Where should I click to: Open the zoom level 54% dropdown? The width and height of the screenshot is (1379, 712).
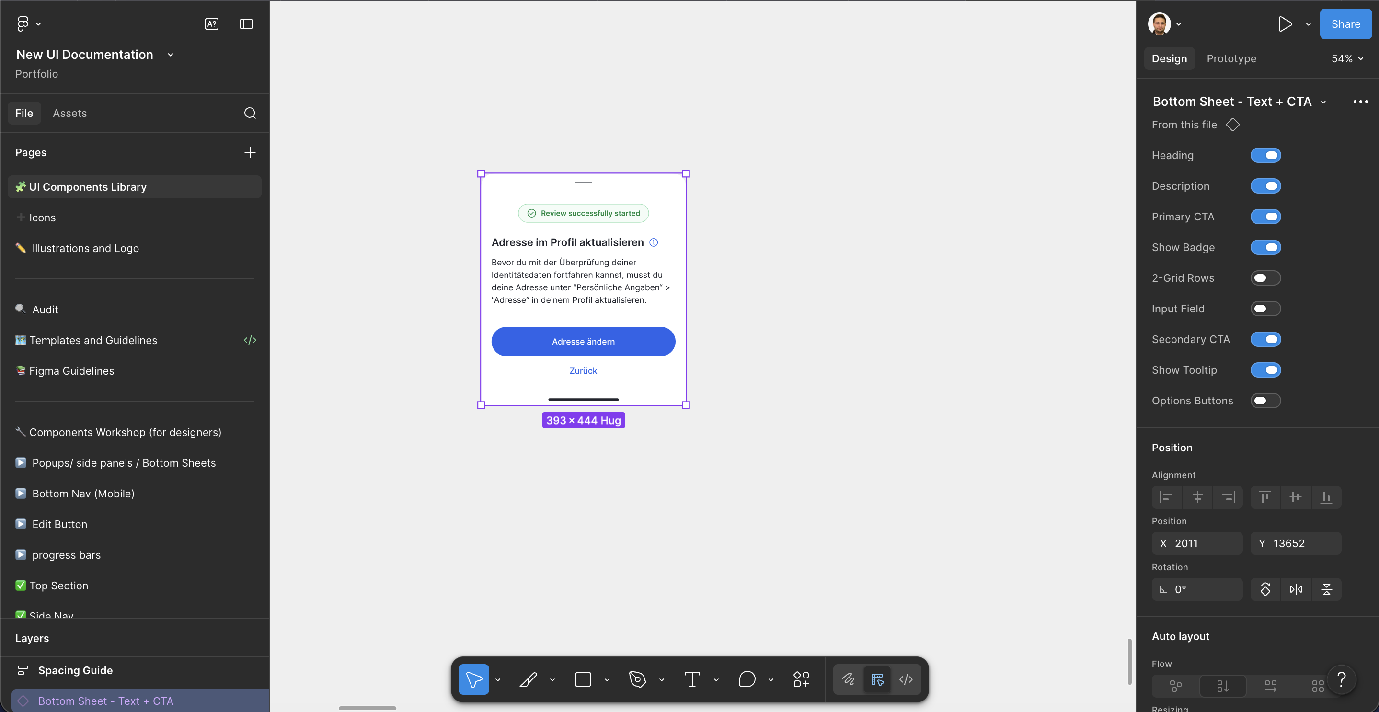coord(1347,59)
